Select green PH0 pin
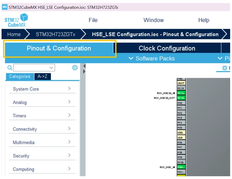 (181, 167)
